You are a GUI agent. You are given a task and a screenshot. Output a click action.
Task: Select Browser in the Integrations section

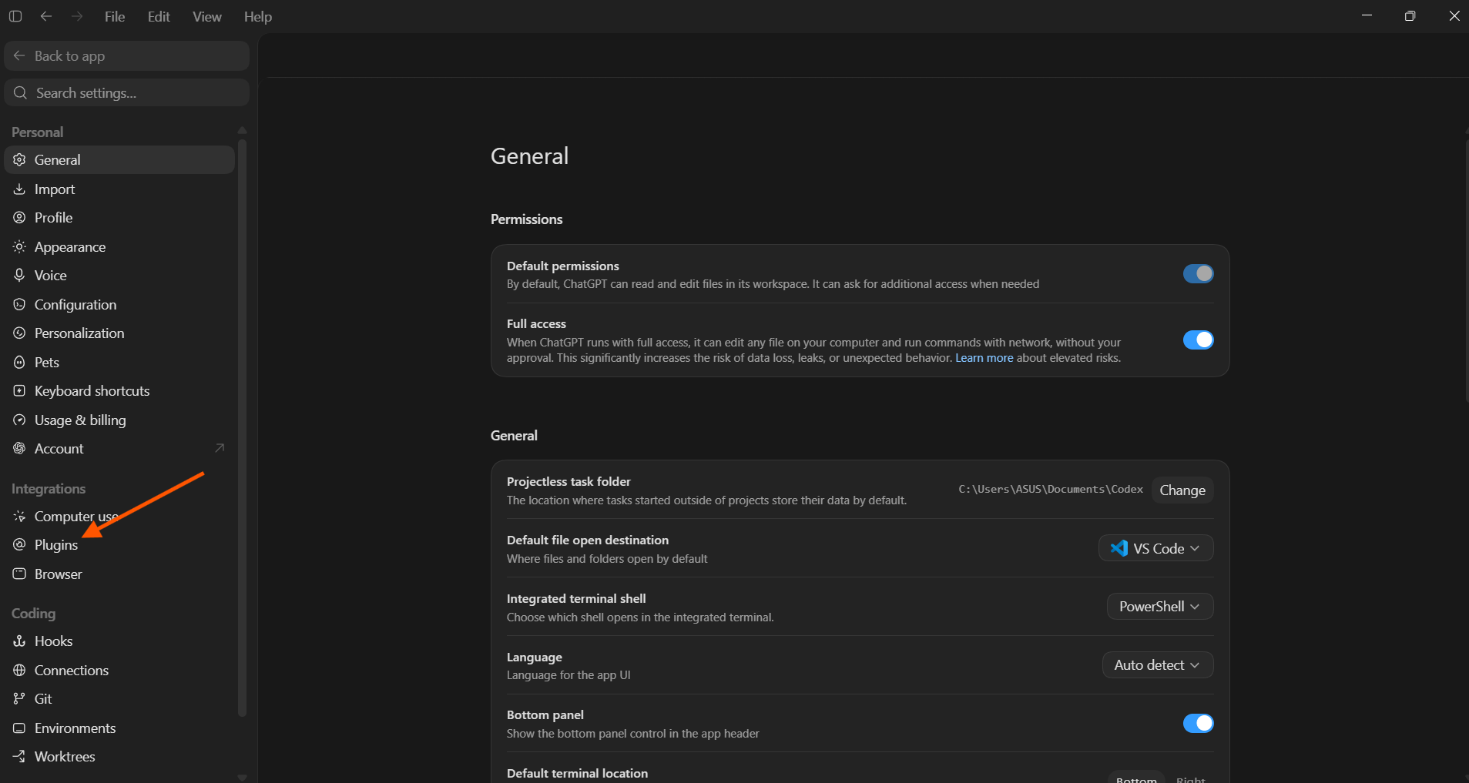(x=119, y=574)
